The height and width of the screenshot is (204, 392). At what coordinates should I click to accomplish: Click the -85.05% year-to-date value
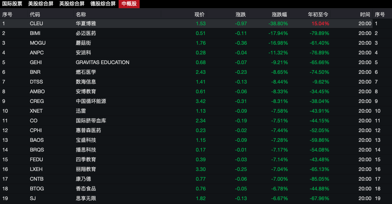point(319,179)
